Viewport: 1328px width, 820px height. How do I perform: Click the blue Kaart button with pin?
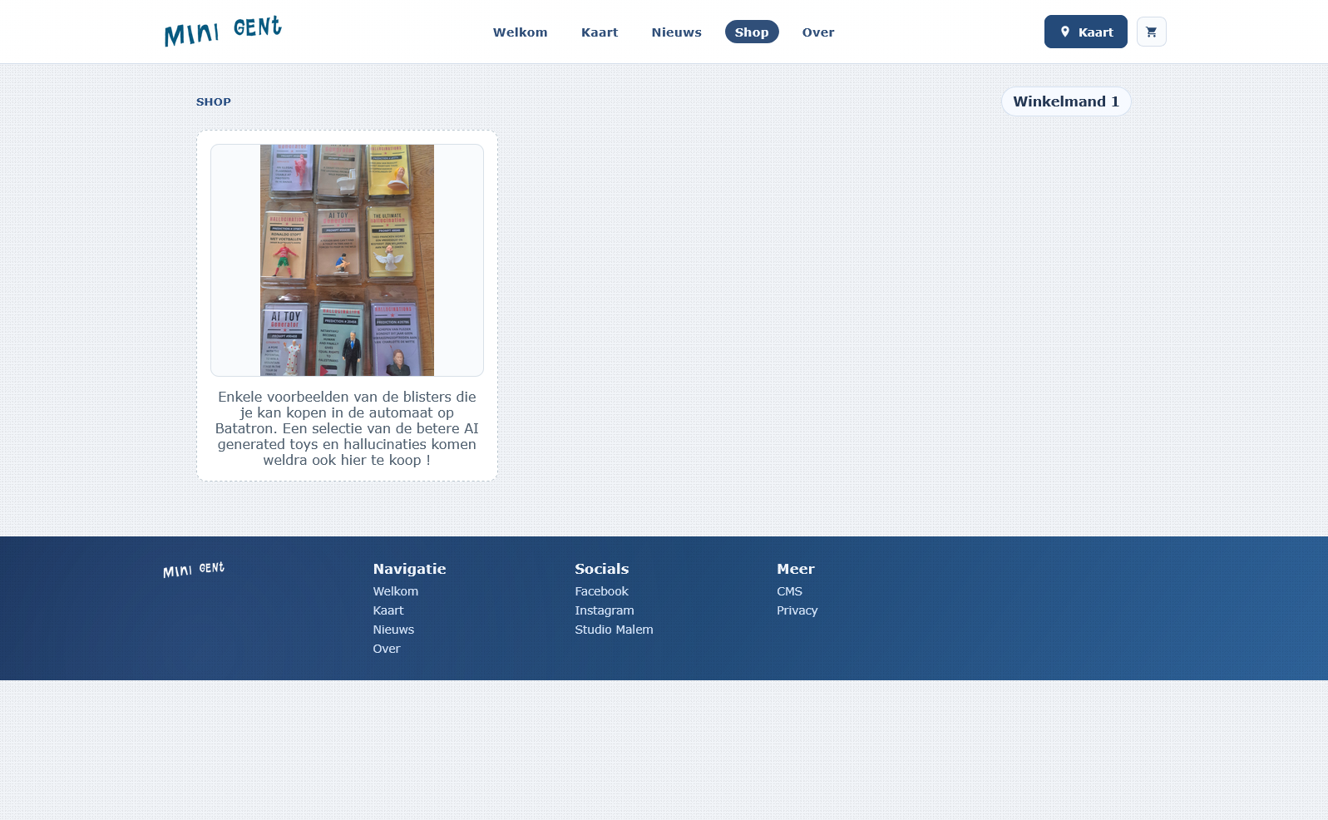point(1086,32)
